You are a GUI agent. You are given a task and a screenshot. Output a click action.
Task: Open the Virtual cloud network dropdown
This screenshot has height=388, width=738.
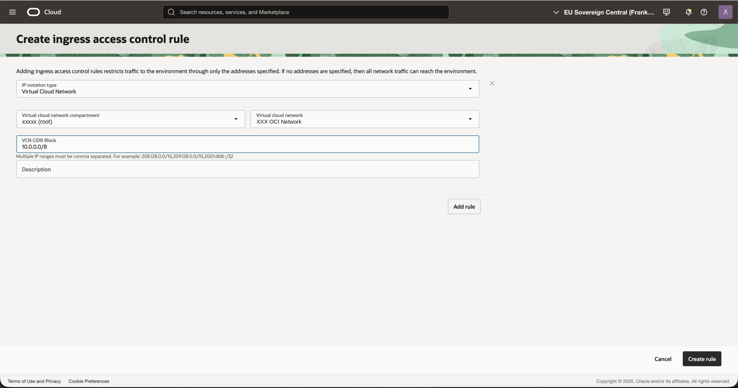pyautogui.click(x=365, y=119)
